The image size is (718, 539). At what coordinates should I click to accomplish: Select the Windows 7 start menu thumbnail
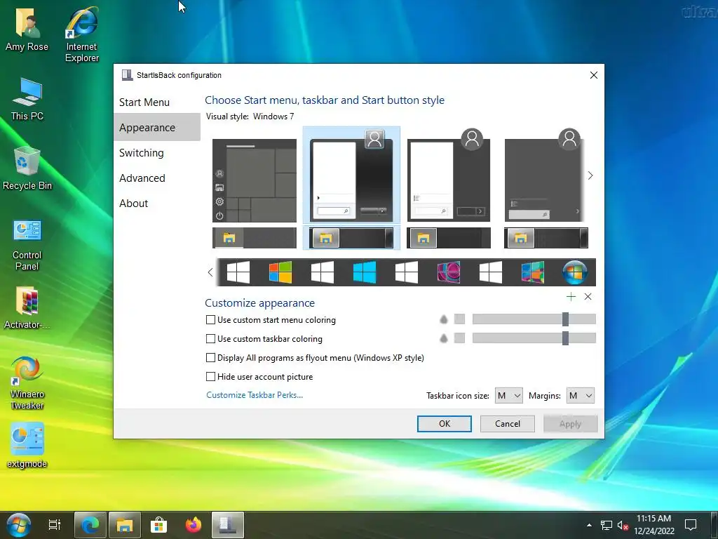tap(352, 175)
